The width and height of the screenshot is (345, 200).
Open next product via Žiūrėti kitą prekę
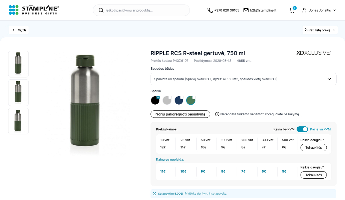tap(320, 30)
